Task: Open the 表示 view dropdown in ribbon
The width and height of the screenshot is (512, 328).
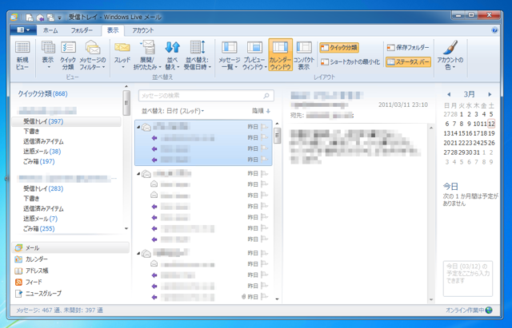Action: 48,56
